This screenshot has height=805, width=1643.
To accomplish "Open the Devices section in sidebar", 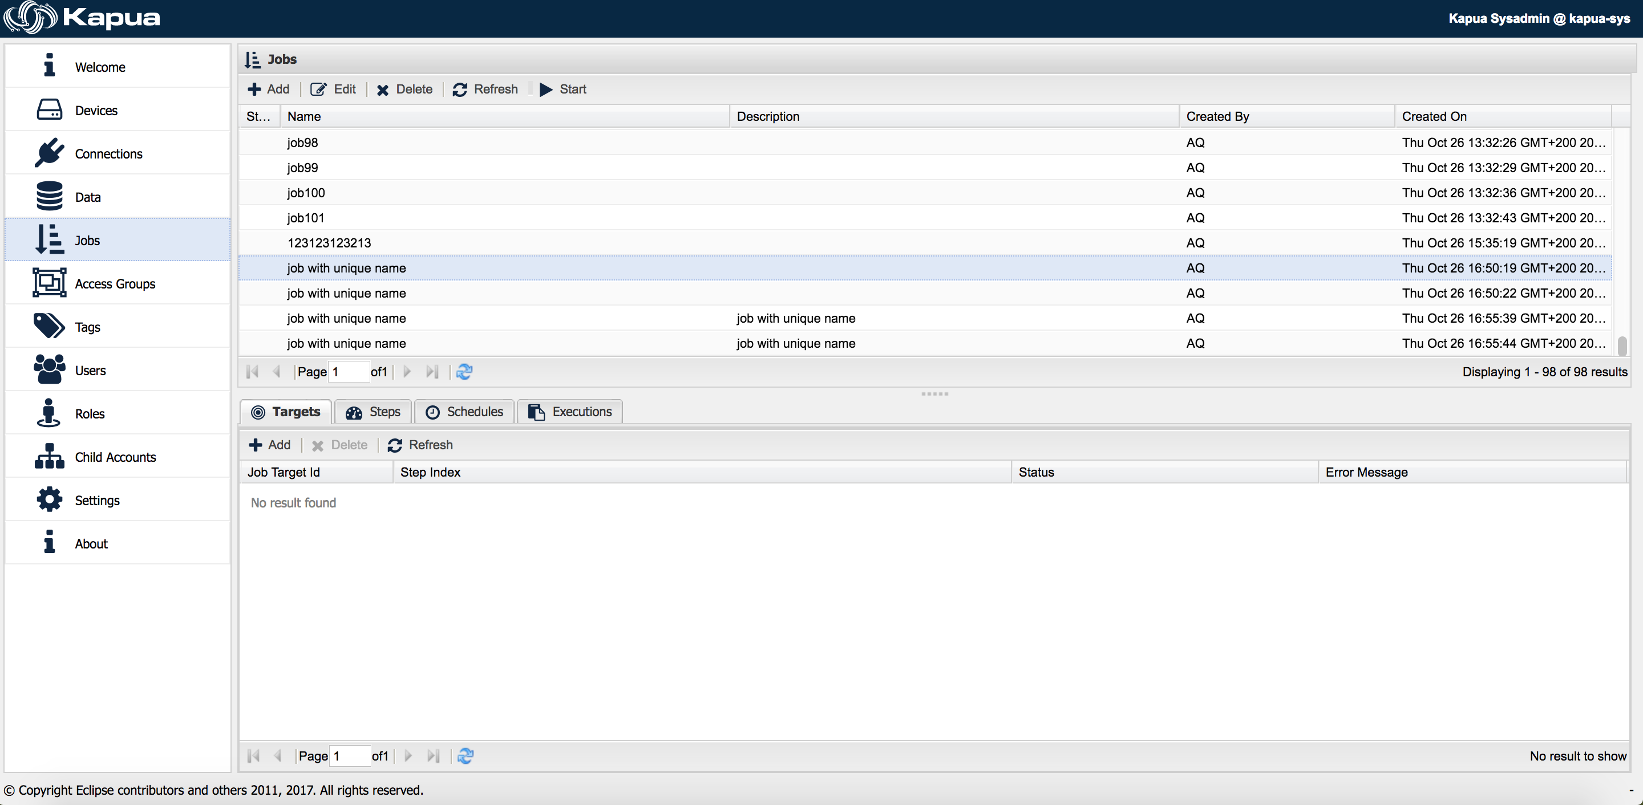I will 96,110.
